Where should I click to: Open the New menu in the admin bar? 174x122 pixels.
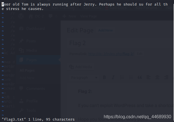click(69, 16)
